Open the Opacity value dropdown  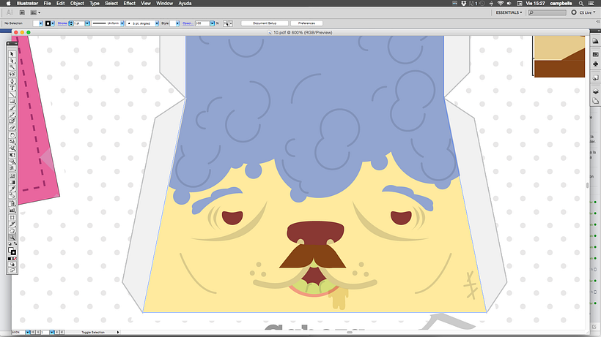tap(212, 23)
